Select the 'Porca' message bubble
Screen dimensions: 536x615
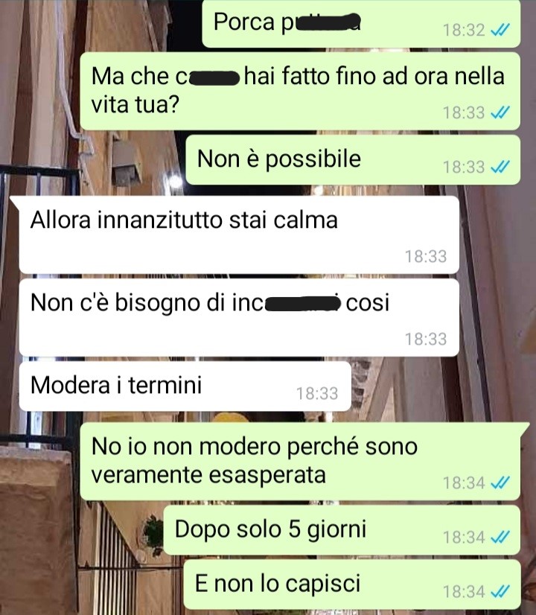point(361,24)
